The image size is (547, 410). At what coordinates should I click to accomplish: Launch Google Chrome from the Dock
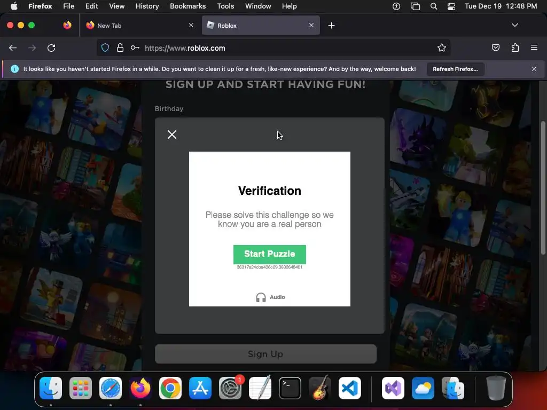[x=170, y=388]
